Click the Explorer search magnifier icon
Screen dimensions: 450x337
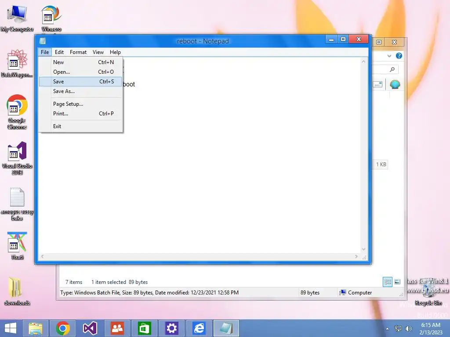[x=392, y=69]
